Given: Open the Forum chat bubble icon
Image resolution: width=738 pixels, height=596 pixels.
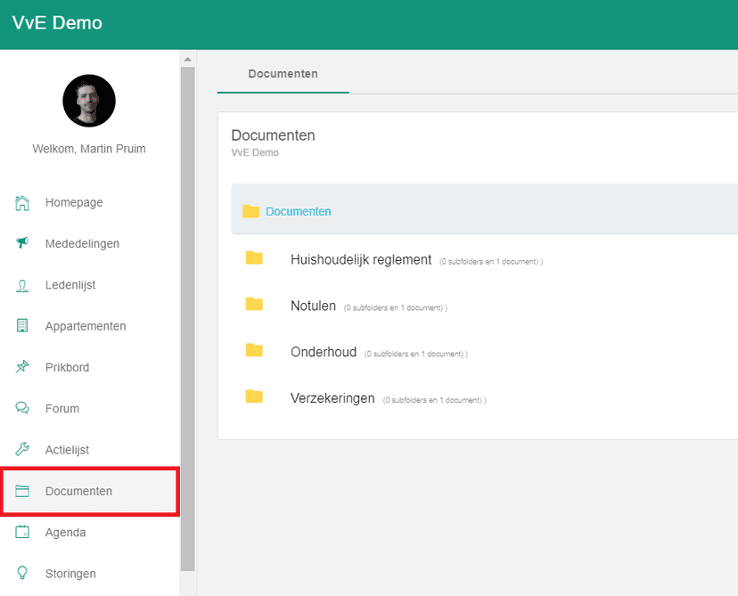Looking at the screenshot, I should click(x=22, y=407).
